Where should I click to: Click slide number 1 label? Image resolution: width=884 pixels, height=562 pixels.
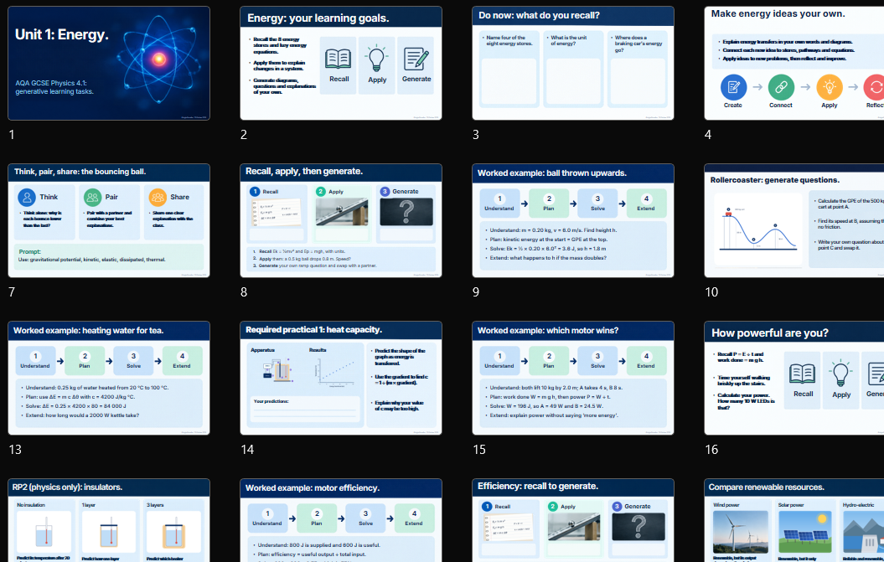point(12,135)
